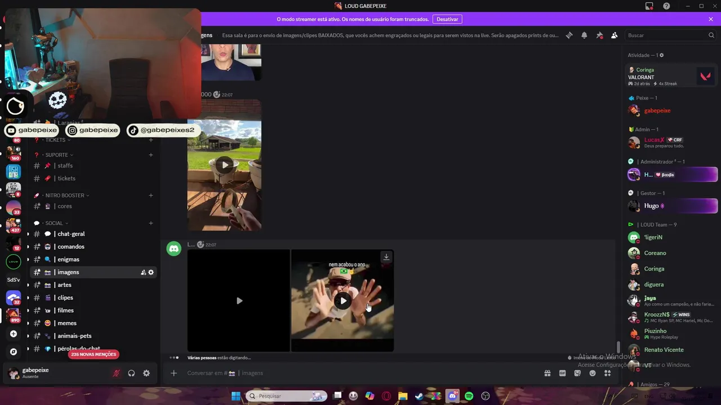Open invite people icon on imagens channel
The height and width of the screenshot is (405, 721).
pos(143,272)
